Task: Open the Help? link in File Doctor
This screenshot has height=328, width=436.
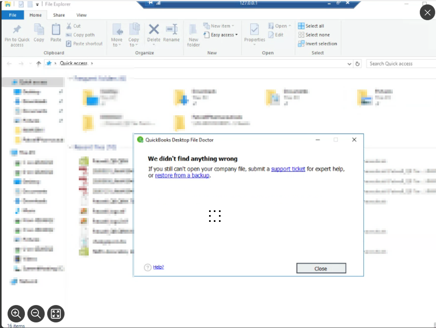Action: (158, 267)
